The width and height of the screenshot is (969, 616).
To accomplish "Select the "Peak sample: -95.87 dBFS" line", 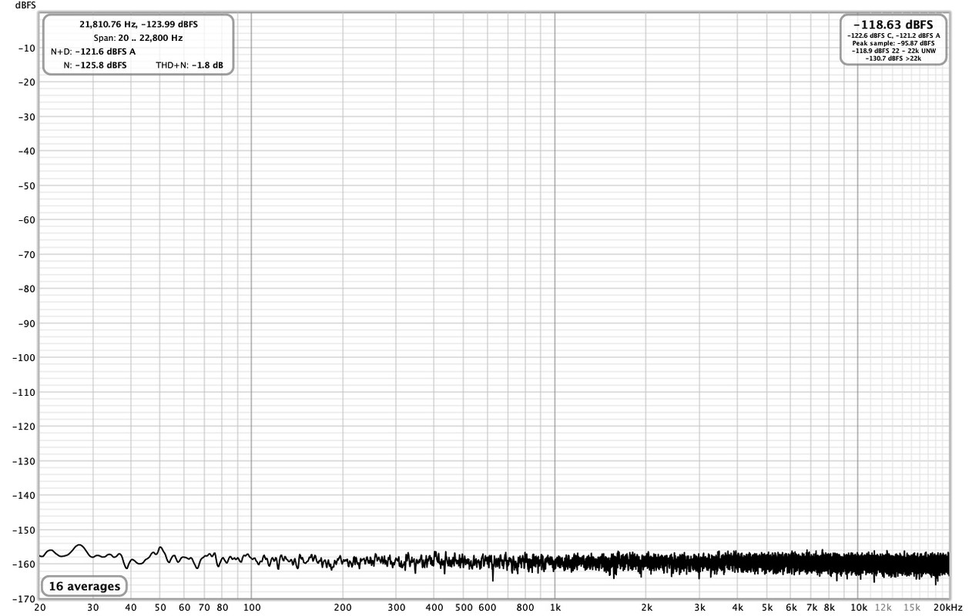I will (894, 43).
